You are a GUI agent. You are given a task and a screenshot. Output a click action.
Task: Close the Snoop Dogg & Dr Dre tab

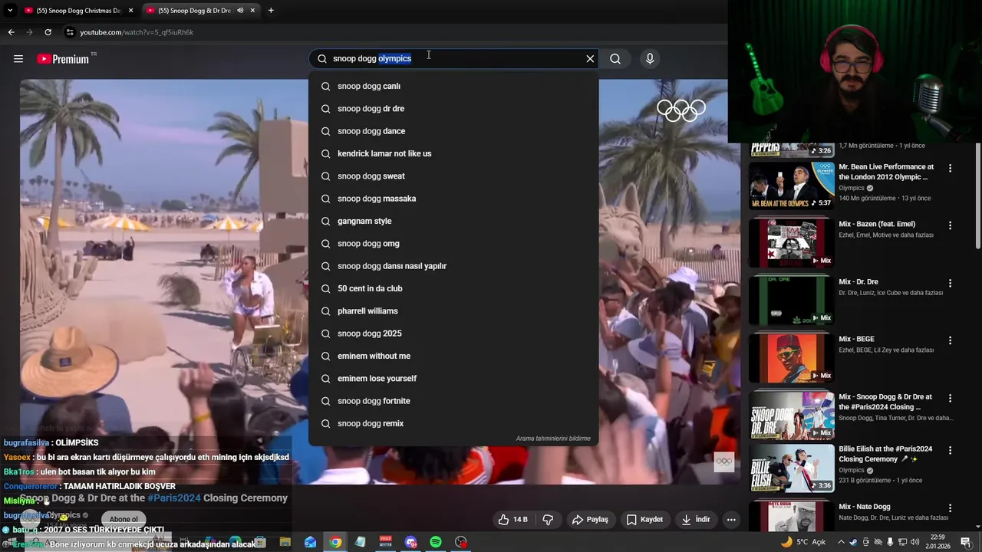point(252,11)
